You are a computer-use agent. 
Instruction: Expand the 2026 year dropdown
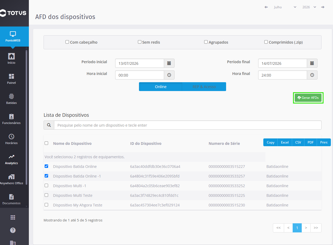pyautogui.click(x=309, y=7)
